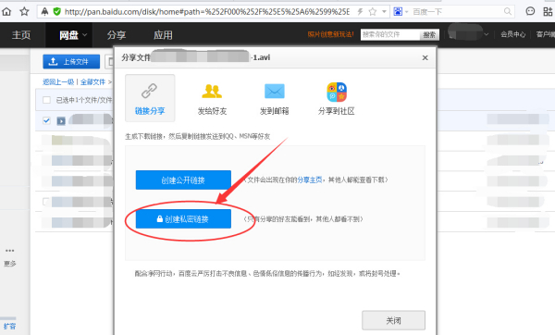Open the 应用 navigation tab
Screen dimensions: 555x335
point(163,35)
